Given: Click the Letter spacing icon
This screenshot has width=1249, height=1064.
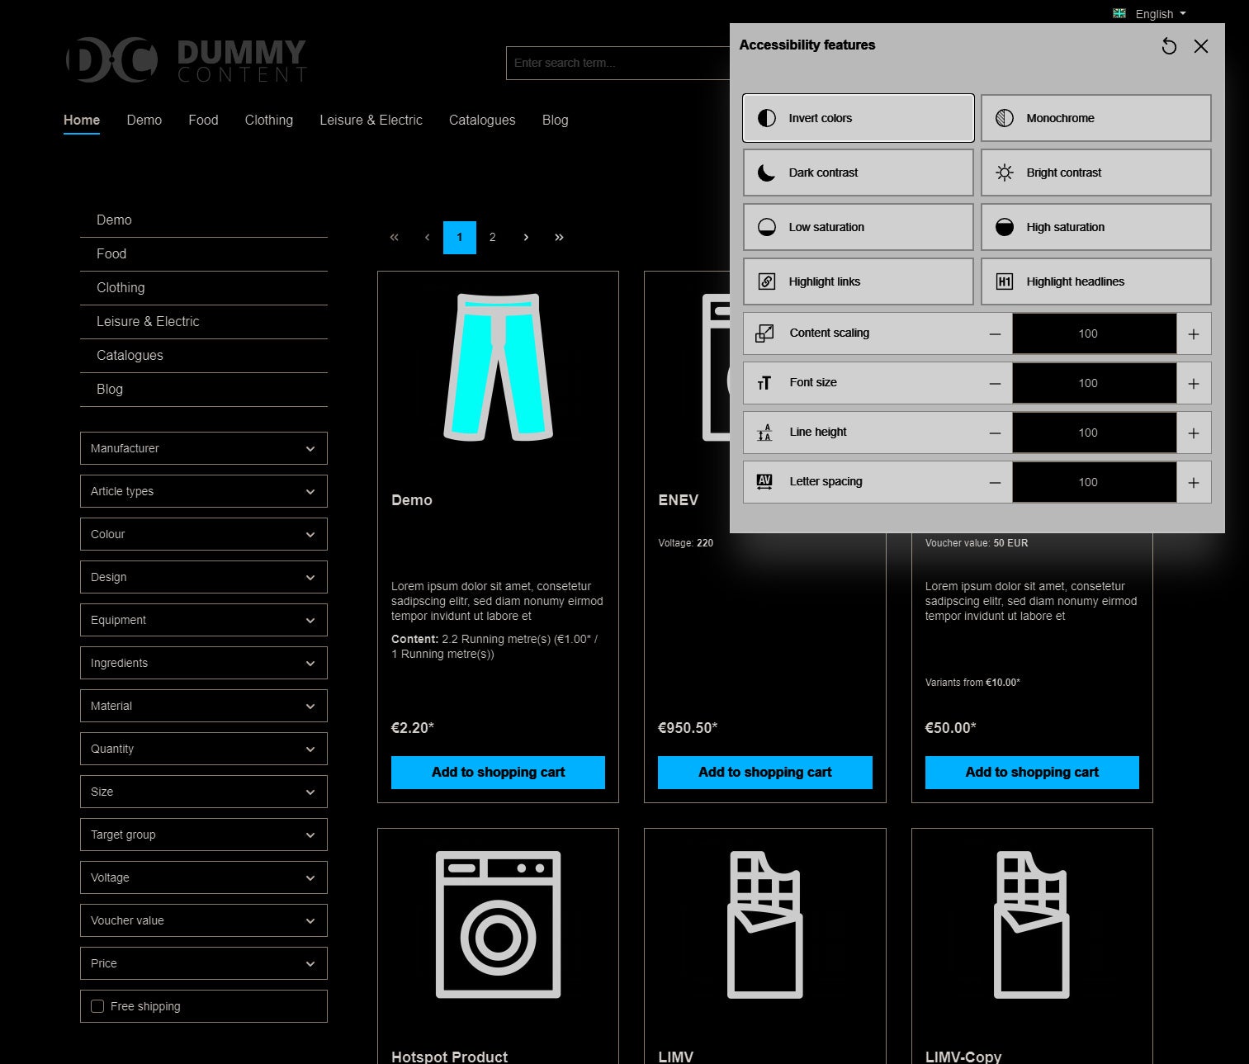Looking at the screenshot, I should pyautogui.click(x=765, y=482).
